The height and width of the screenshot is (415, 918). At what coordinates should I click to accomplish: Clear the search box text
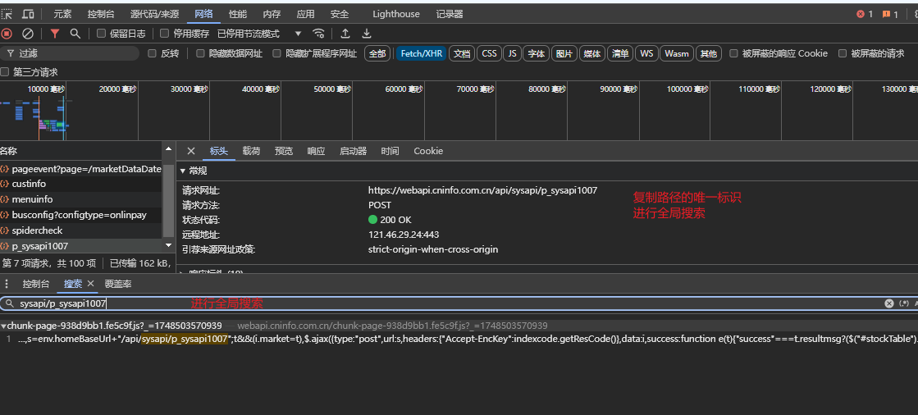click(x=888, y=303)
